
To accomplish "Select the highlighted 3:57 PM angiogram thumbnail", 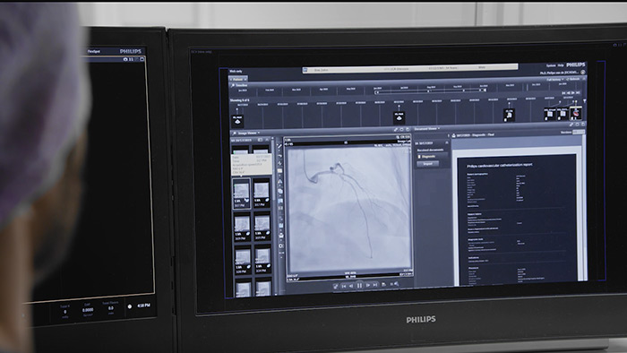I will 241,194.
